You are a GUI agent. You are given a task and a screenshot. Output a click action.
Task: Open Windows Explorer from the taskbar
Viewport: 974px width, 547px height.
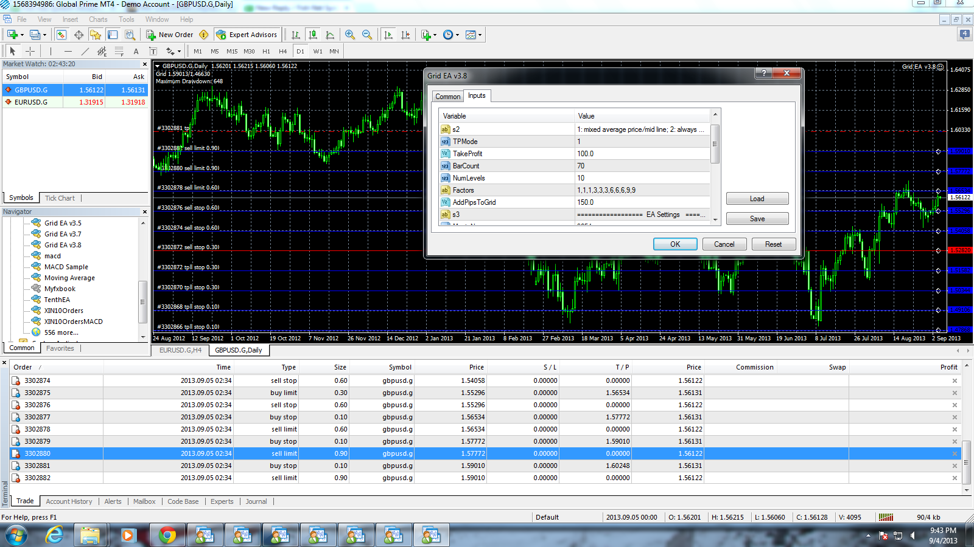tap(90, 535)
